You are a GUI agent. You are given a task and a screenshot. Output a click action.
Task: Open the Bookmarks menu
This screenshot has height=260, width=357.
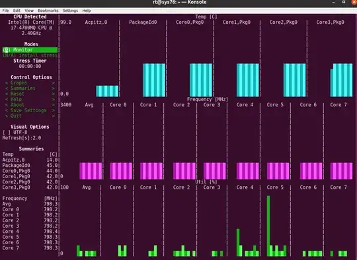click(48, 11)
